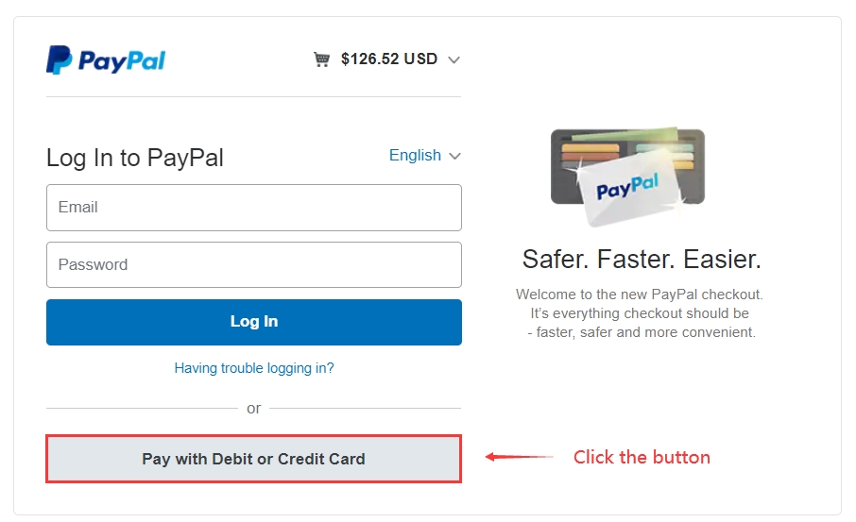856x522 pixels.
Task: Open Having trouble logging in link
Action: (254, 368)
